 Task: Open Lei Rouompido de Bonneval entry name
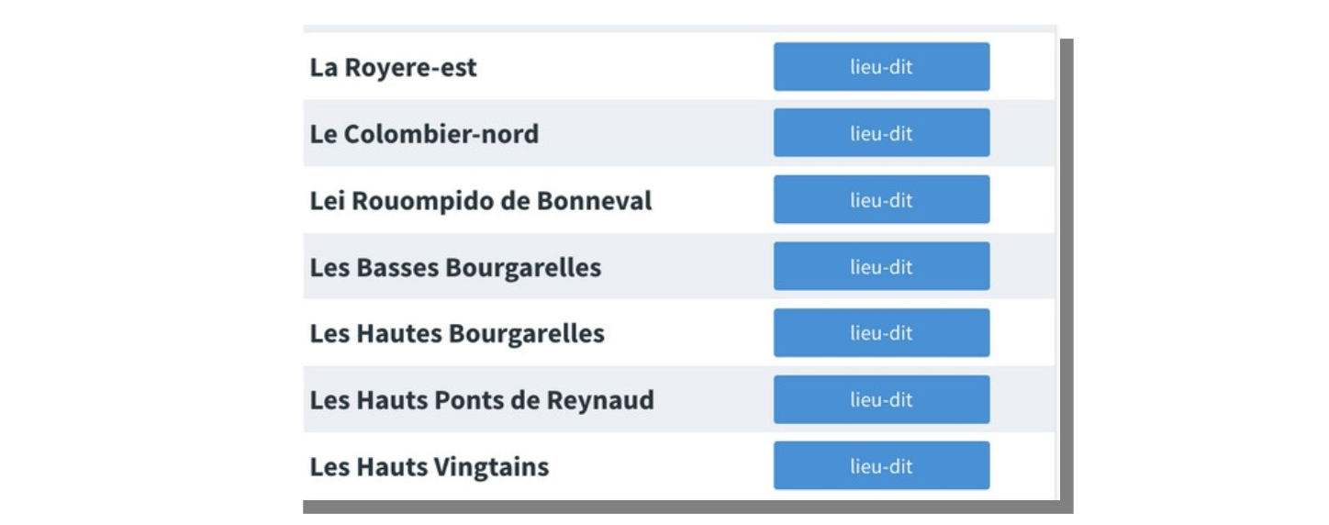tap(480, 201)
